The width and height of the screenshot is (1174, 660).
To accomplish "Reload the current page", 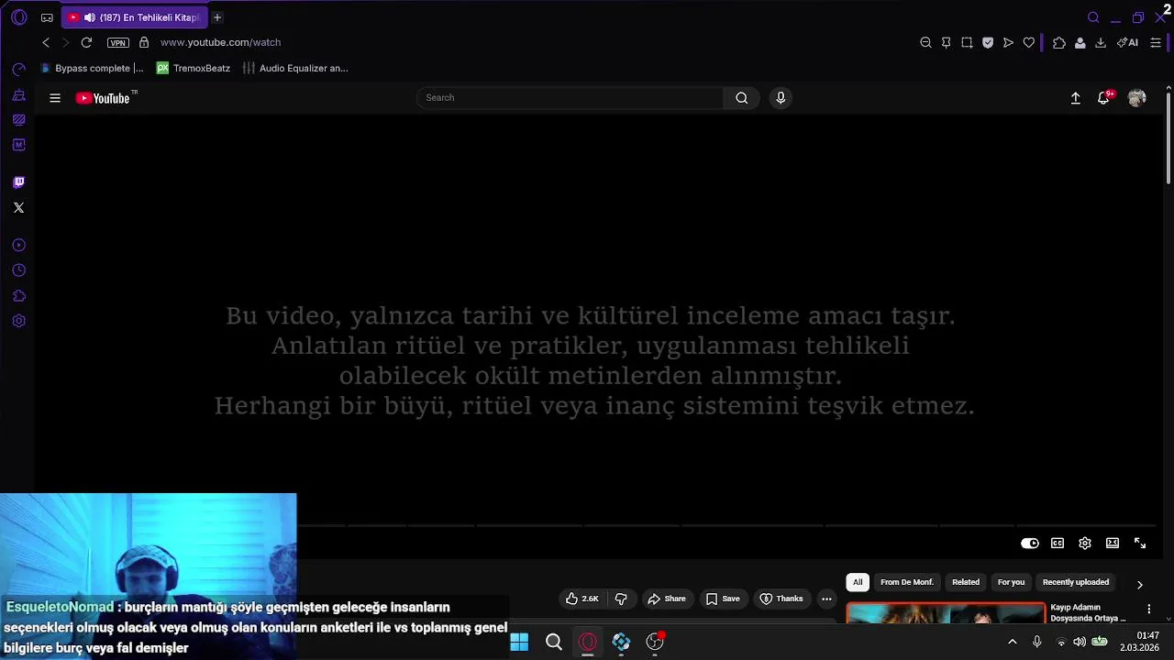I will pyautogui.click(x=86, y=42).
